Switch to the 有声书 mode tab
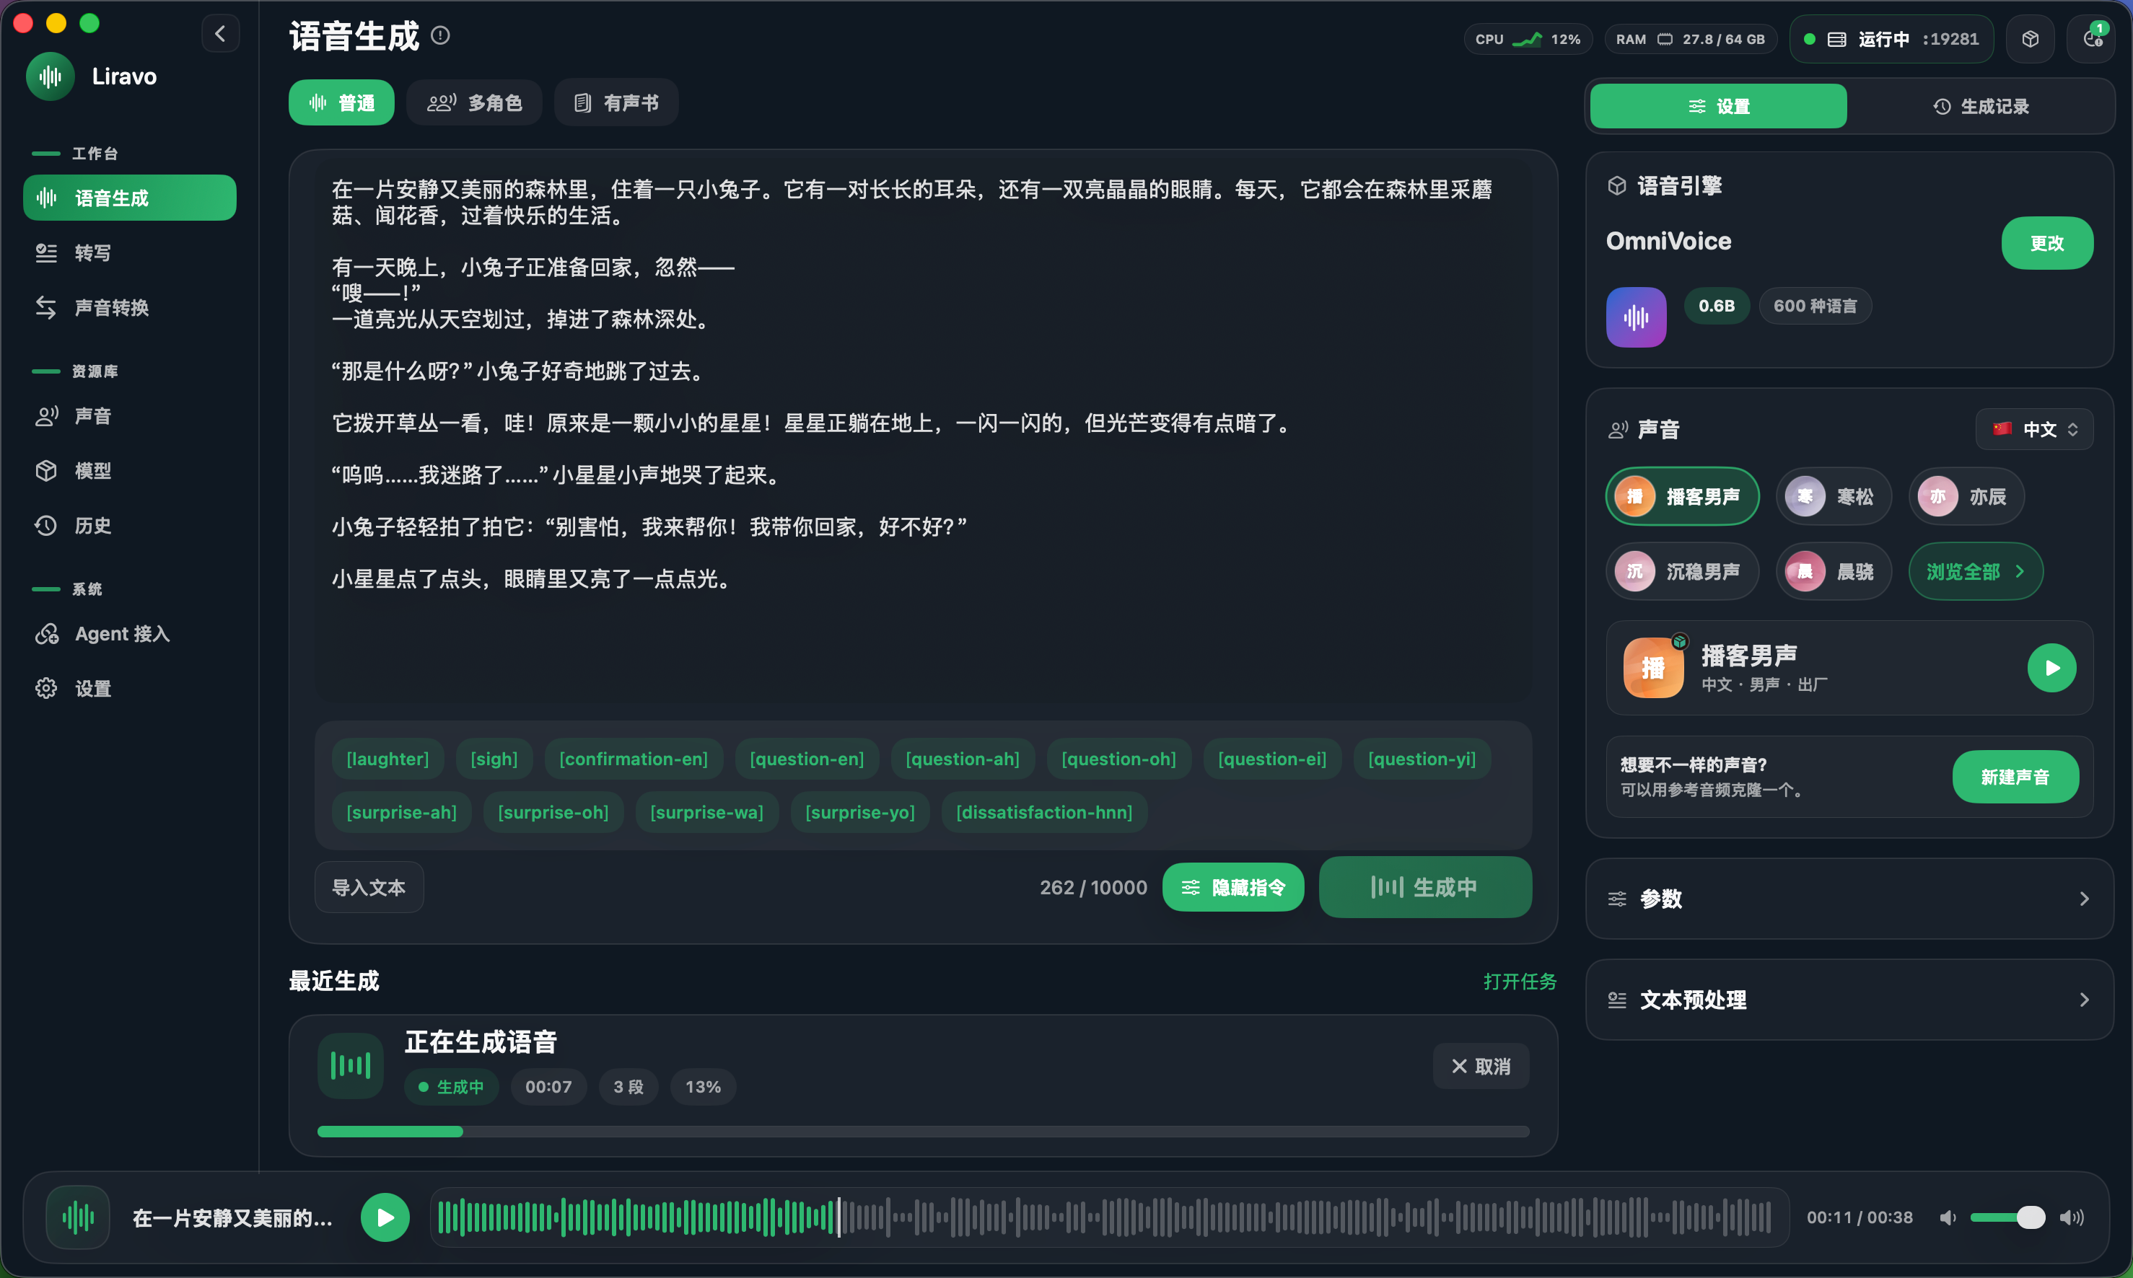Screen dimensions: 2133x1278 (616, 102)
